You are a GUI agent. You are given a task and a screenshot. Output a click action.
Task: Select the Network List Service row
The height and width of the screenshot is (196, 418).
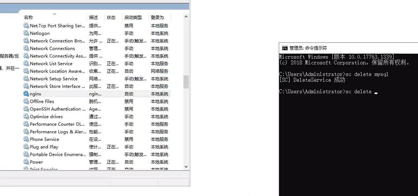point(51,64)
